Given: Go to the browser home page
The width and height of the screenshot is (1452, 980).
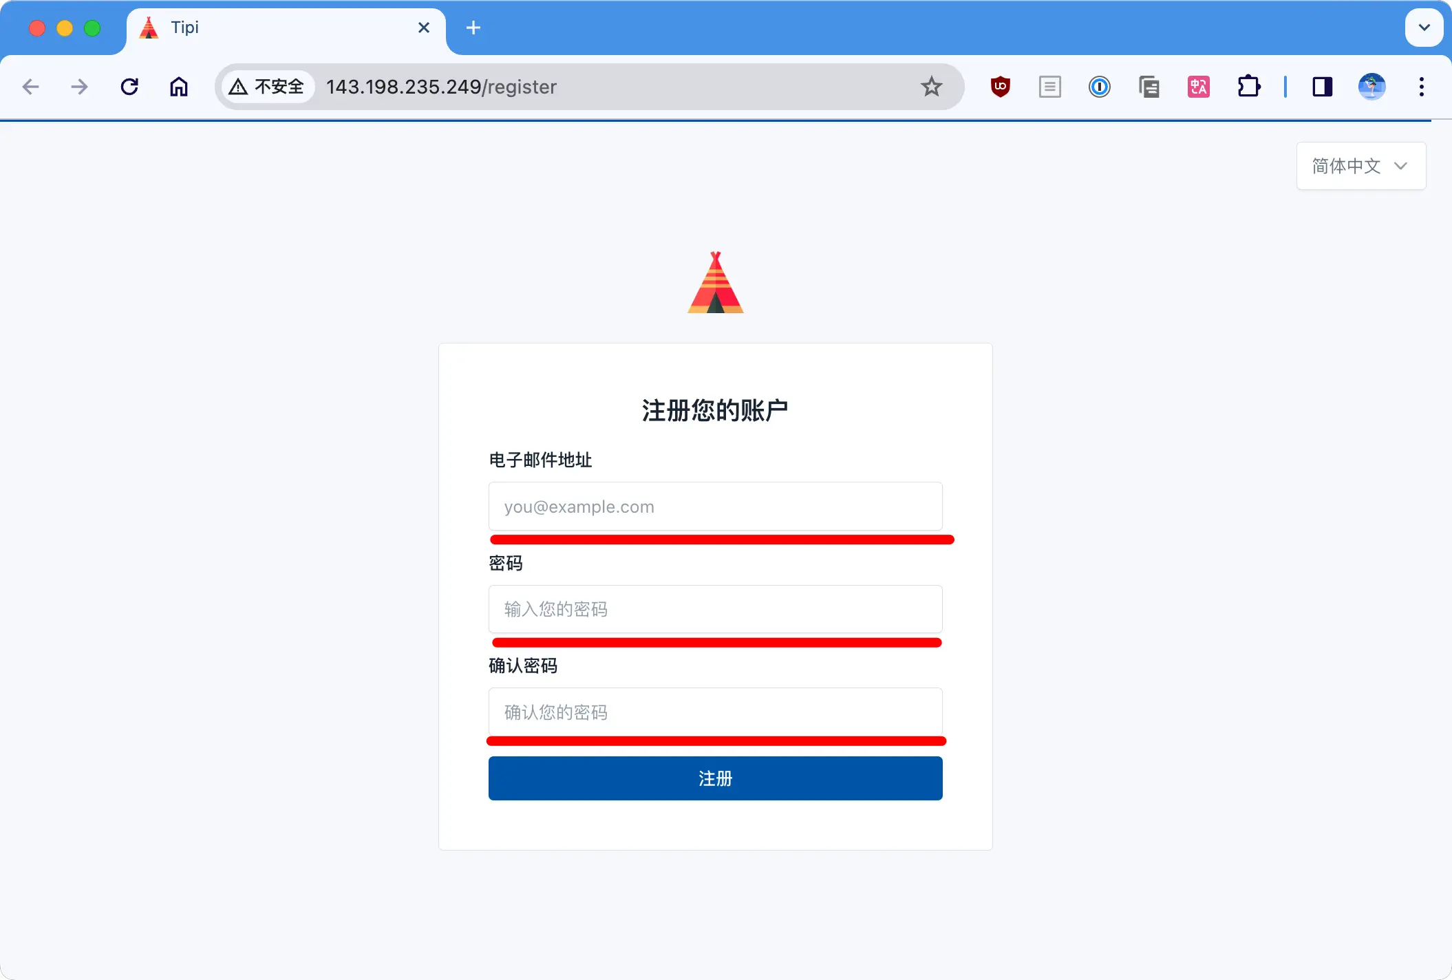Looking at the screenshot, I should (x=179, y=87).
